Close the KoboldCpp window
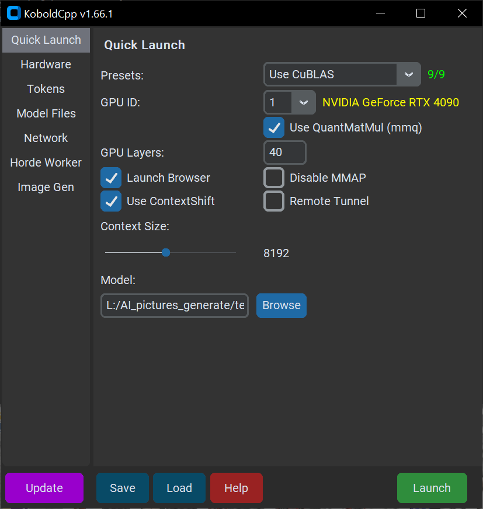This screenshot has width=483, height=509. pyautogui.click(x=462, y=13)
